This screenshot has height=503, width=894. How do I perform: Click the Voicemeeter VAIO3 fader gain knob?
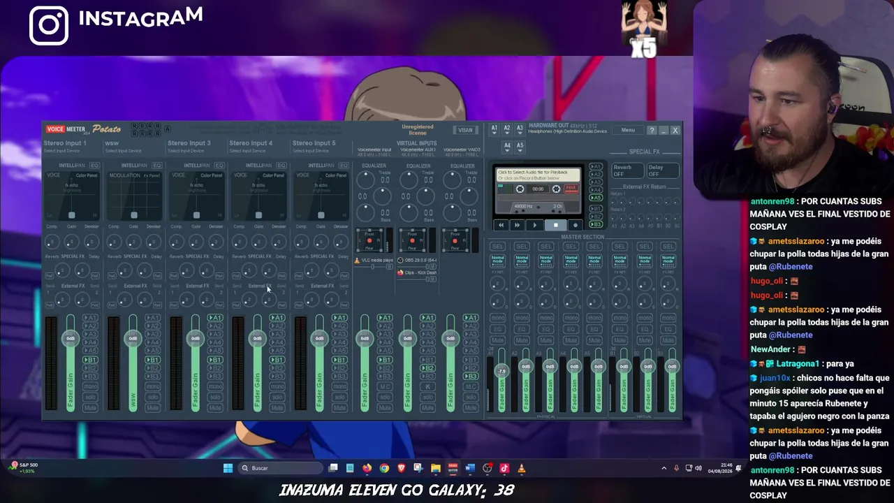pos(450,338)
